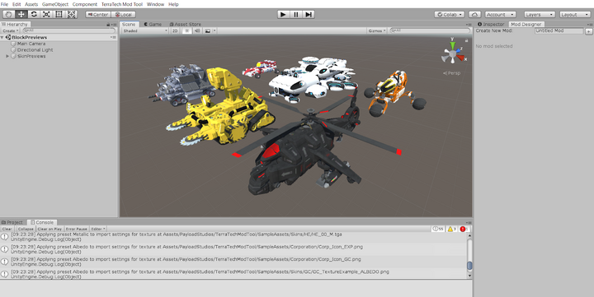This screenshot has height=297, width=594.
Task: Click the Pause button
Action: click(x=296, y=14)
